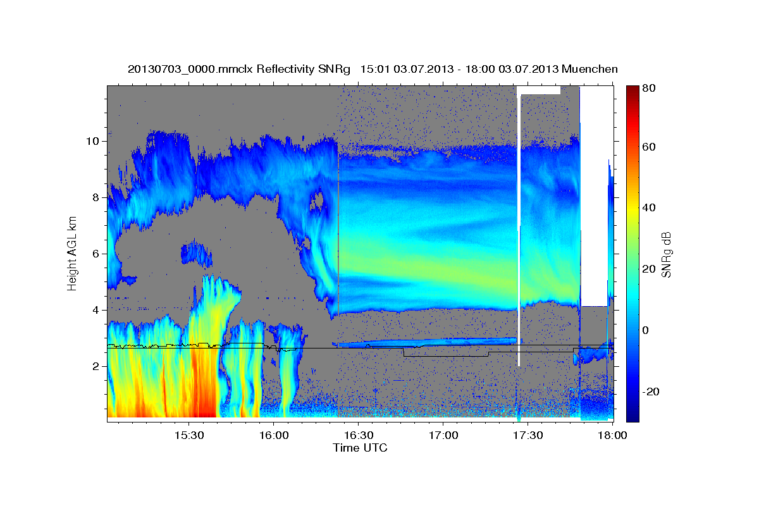Click the height tick label 4
Image resolution: width=759 pixels, height=506 pixels.
[x=96, y=310]
